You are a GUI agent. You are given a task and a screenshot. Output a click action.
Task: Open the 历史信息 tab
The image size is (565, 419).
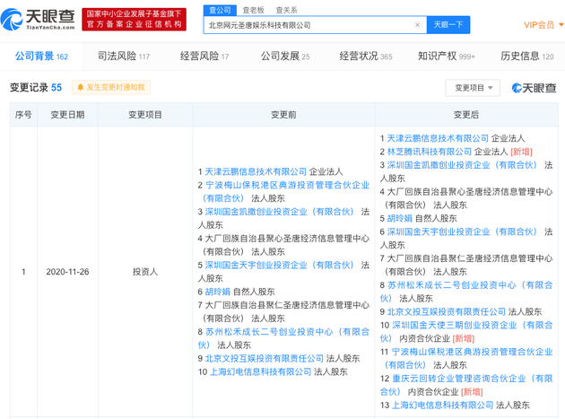pos(526,57)
